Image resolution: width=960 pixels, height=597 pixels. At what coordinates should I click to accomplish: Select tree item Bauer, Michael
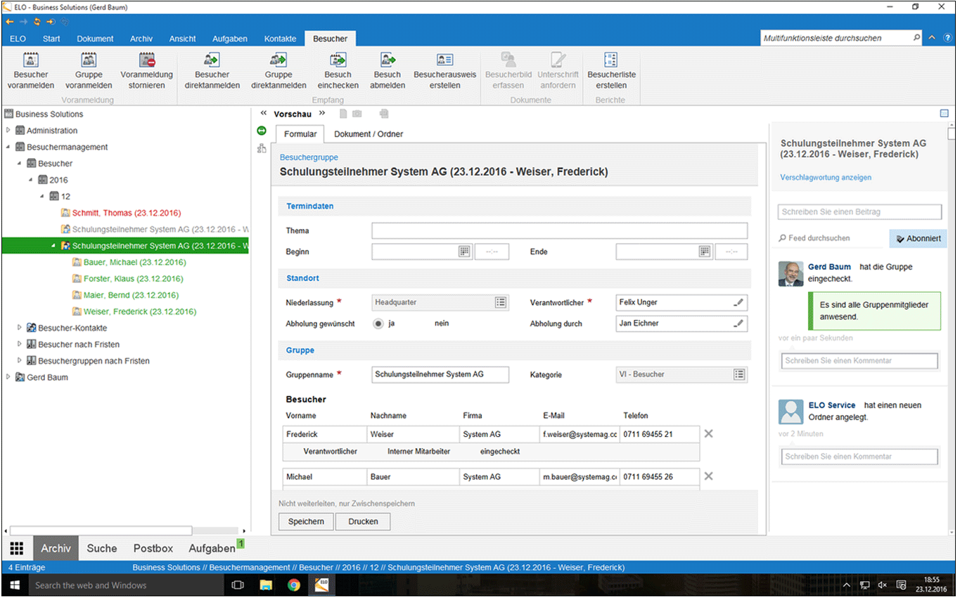(x=134, y=263)
